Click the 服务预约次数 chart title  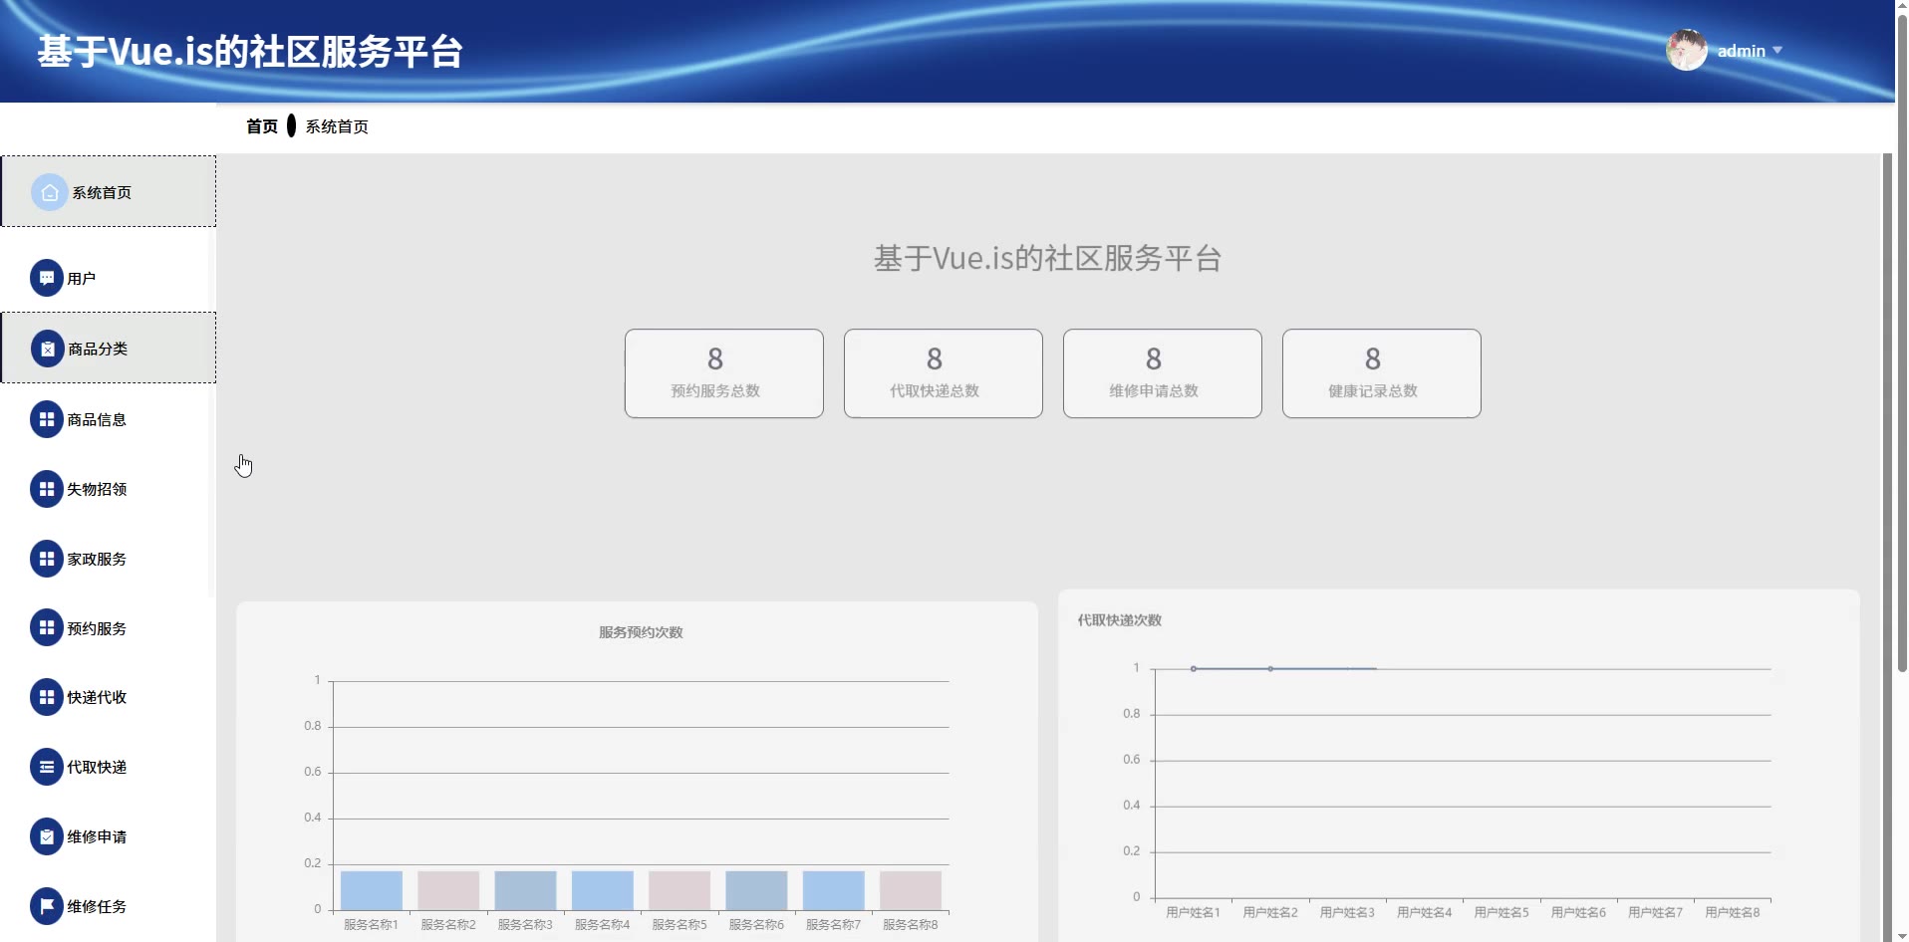pyautogui.click(x=641, y=632)
